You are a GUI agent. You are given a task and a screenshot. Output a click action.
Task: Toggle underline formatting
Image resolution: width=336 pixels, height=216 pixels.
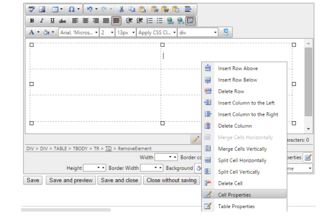[x=52, y=21]
